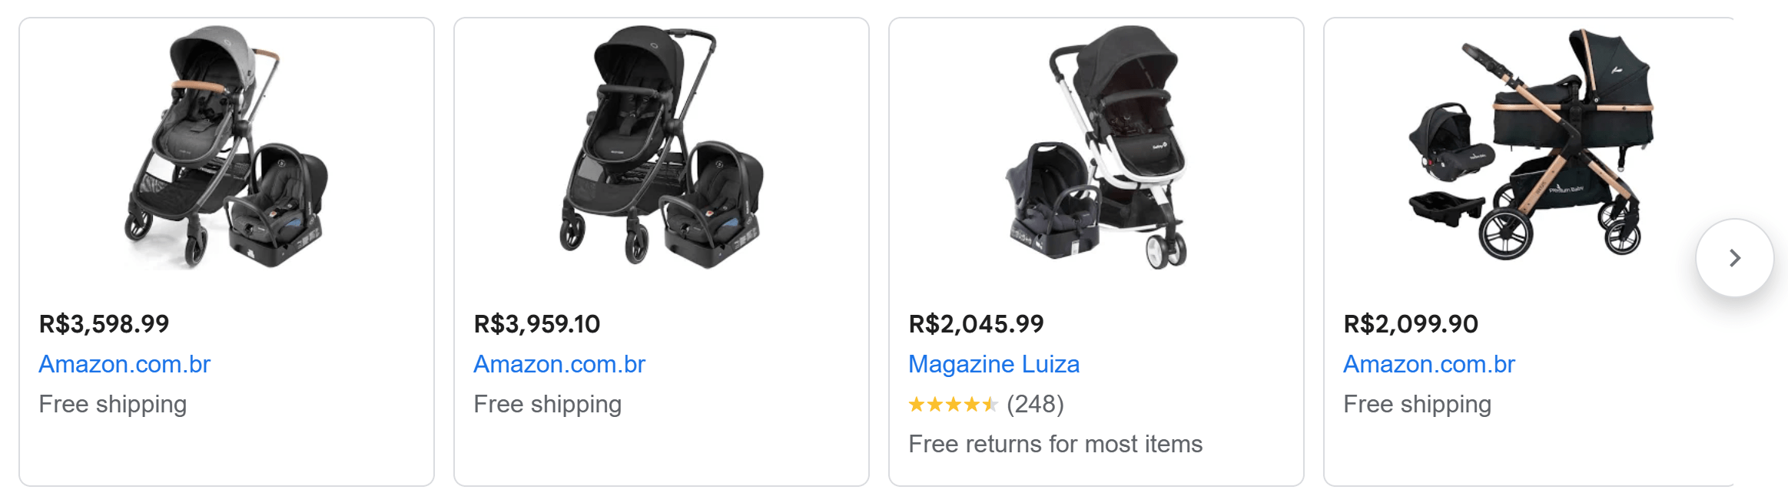Open the gold-frame stroller image priced R$2,099.90

click(x=1531, y=146)
